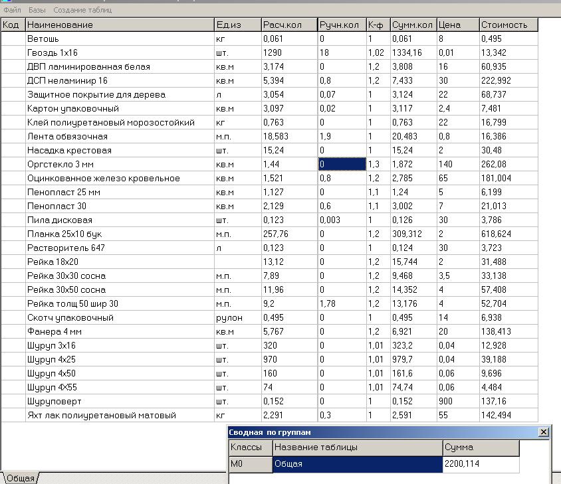Select the sum value 2200,114
The width and height of the screenshot is (561, 484).
[x=481, y=464]
